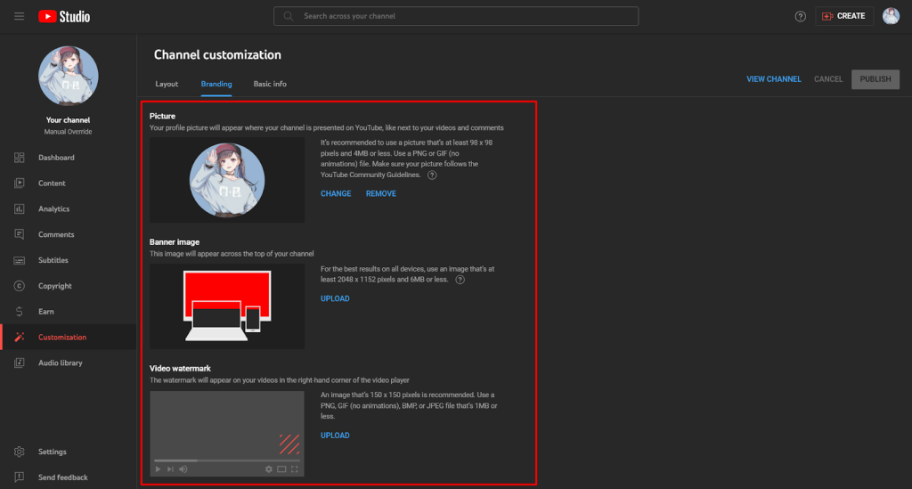Click the CREATE button
Screen dimensions: 912x489
(844, 16)
